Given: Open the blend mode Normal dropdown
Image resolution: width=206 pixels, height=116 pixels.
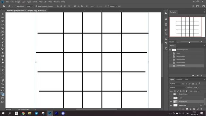Looking at the screenshot, I should pyautogui.click(x=178, y=87).
